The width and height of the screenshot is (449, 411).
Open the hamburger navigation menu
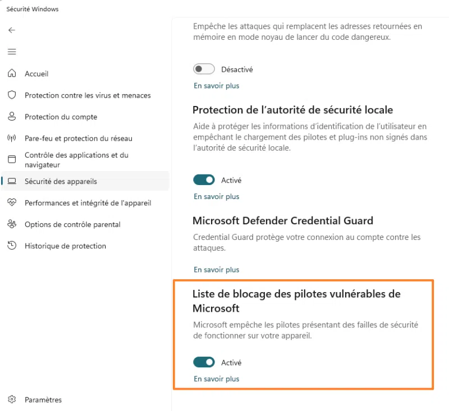coord(12,52)
